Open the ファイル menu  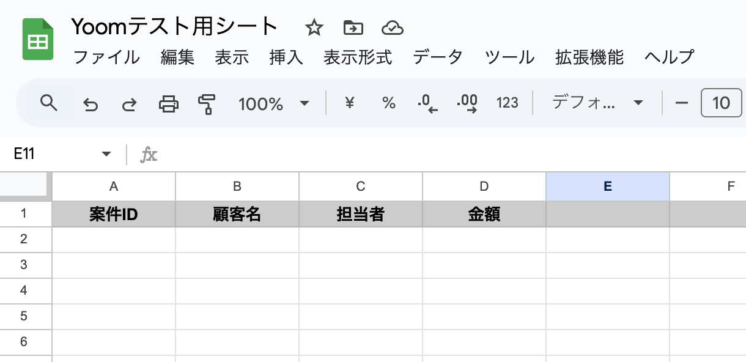point(106,57)
